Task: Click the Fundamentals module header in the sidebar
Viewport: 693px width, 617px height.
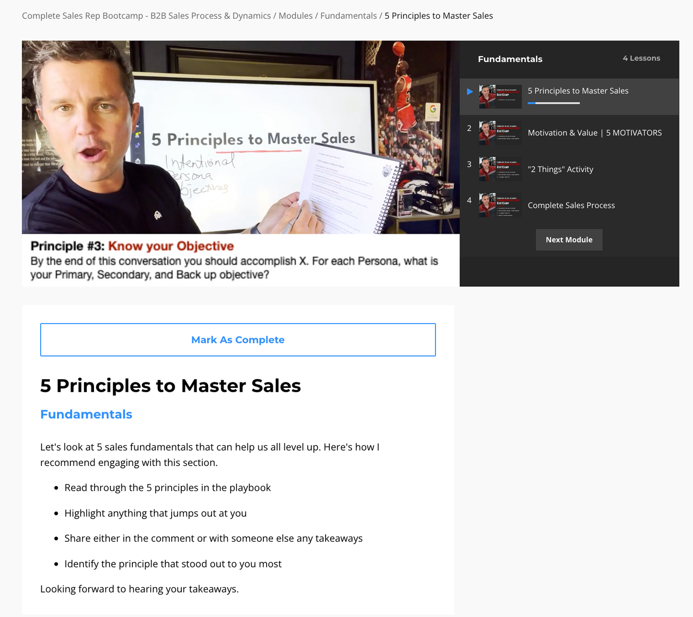Action: pos(510,59)
